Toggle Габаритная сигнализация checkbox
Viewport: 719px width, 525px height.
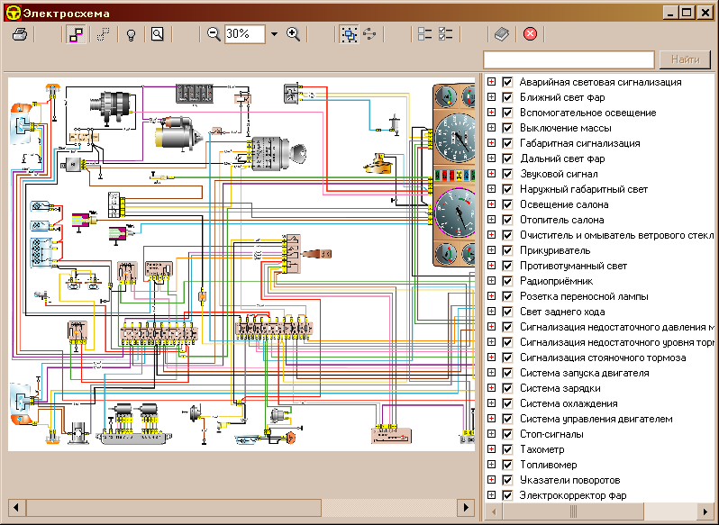pos(507,143)
